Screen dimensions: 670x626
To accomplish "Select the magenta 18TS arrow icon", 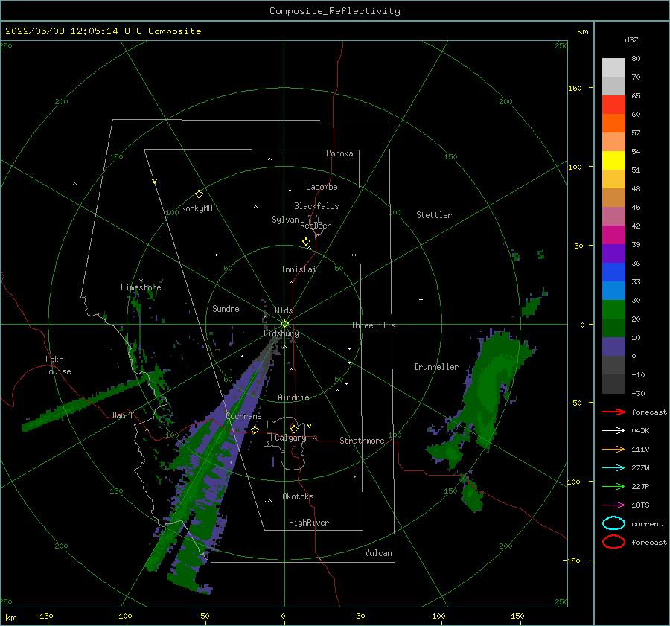I will click(x=613, y=505).
